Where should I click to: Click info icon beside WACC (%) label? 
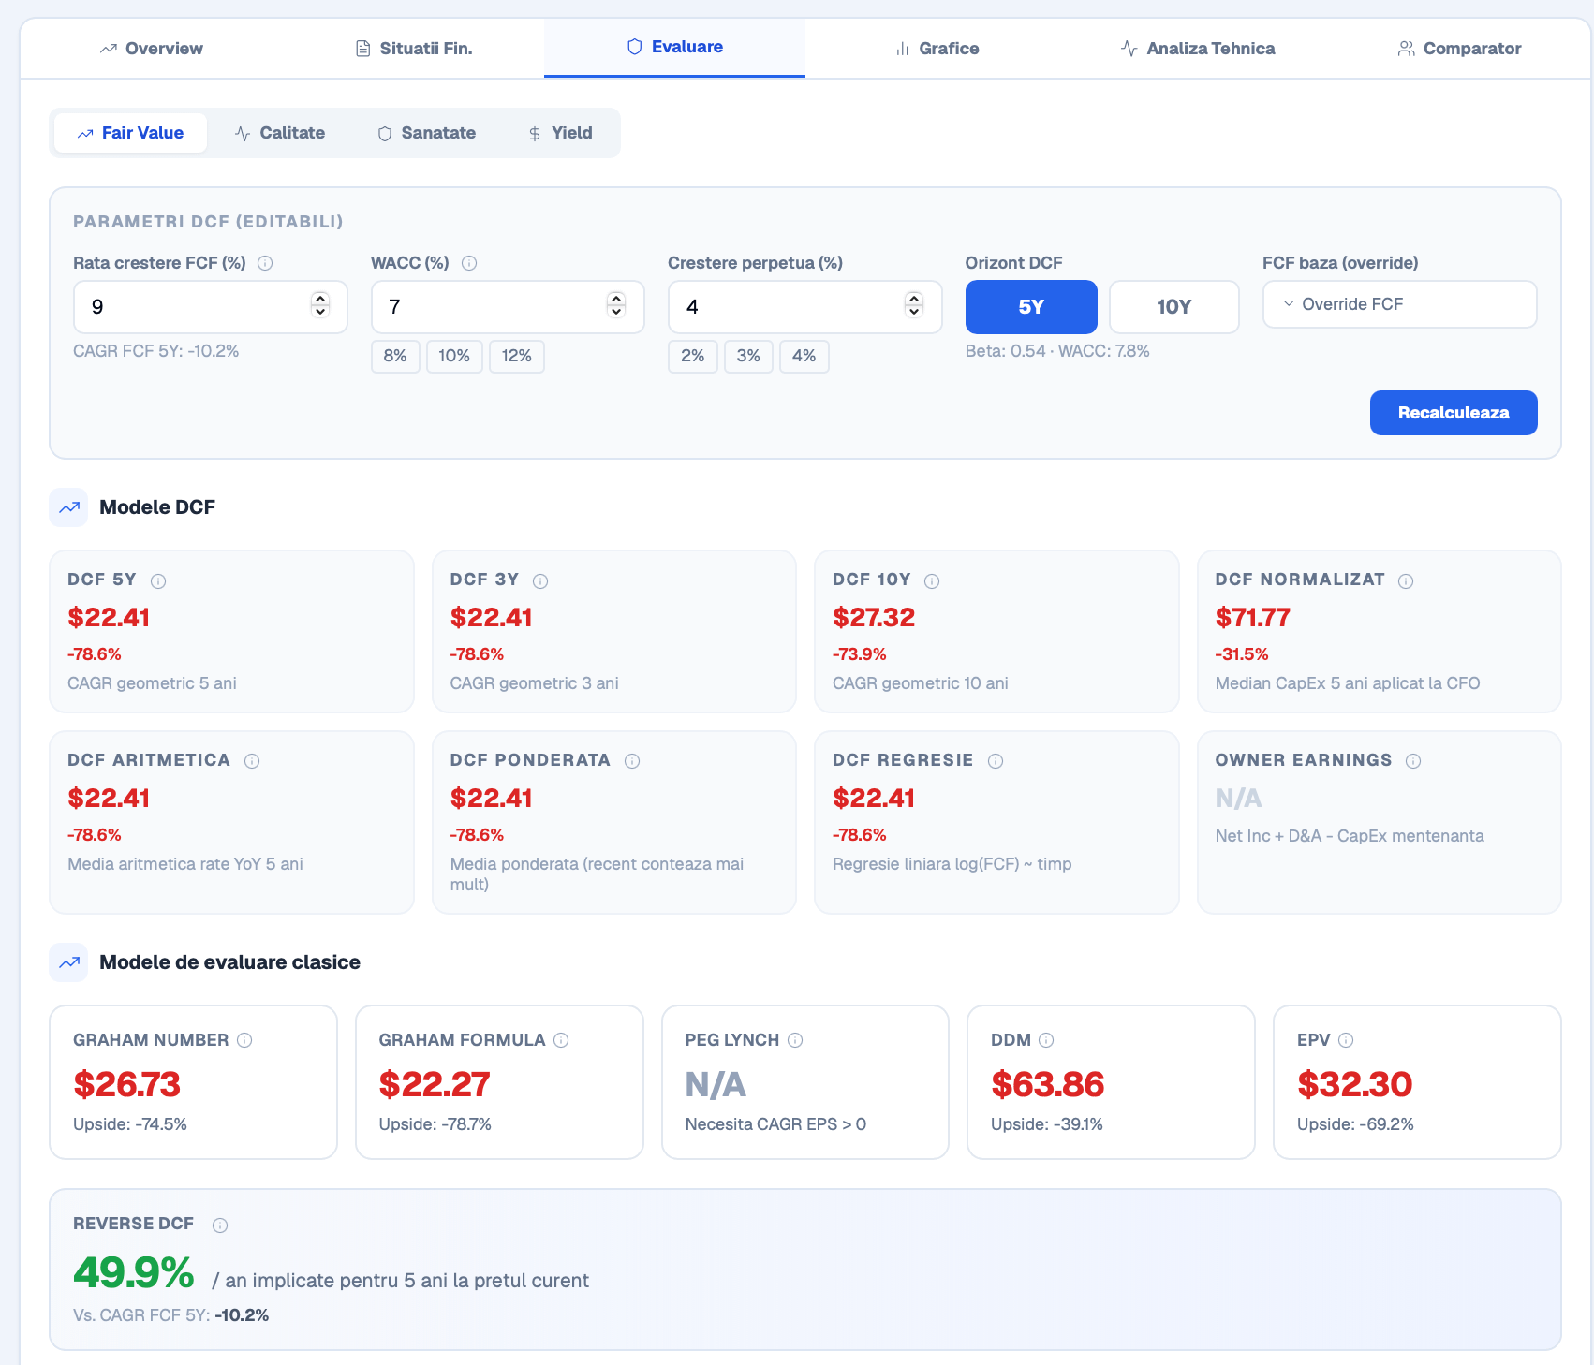(x=469, y=263)
